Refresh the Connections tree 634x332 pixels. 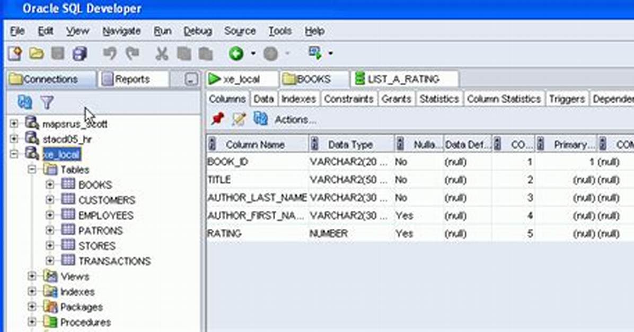[x=25, y=102]
